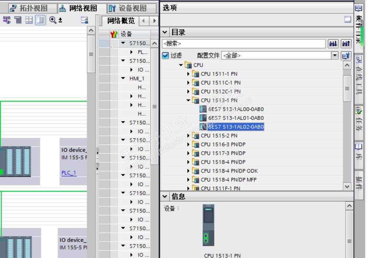Expand CPU 1511C-1 PN folder
Image resolution: width=370 pixels, height=258 pixels.
(188, 82)
